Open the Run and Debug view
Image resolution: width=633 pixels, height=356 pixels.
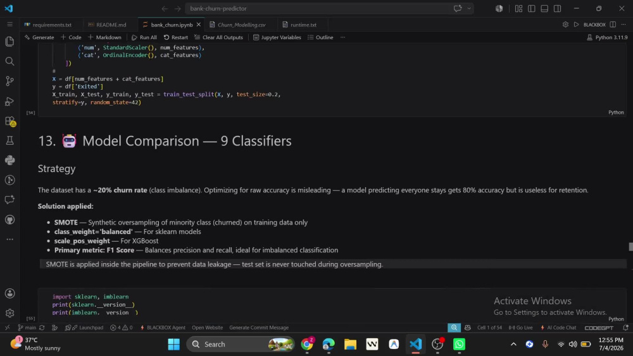(x=9, y=101)
